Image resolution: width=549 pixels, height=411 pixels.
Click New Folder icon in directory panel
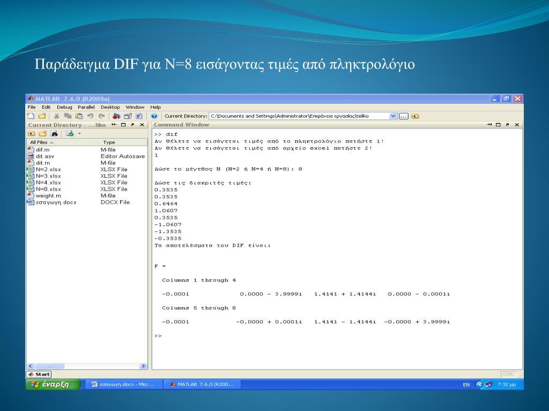click(x=43, y=133)
